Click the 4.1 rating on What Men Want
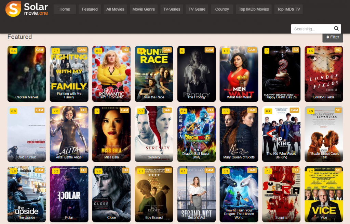This screenshot has height=224, width=350. click(x=226, y=51)
